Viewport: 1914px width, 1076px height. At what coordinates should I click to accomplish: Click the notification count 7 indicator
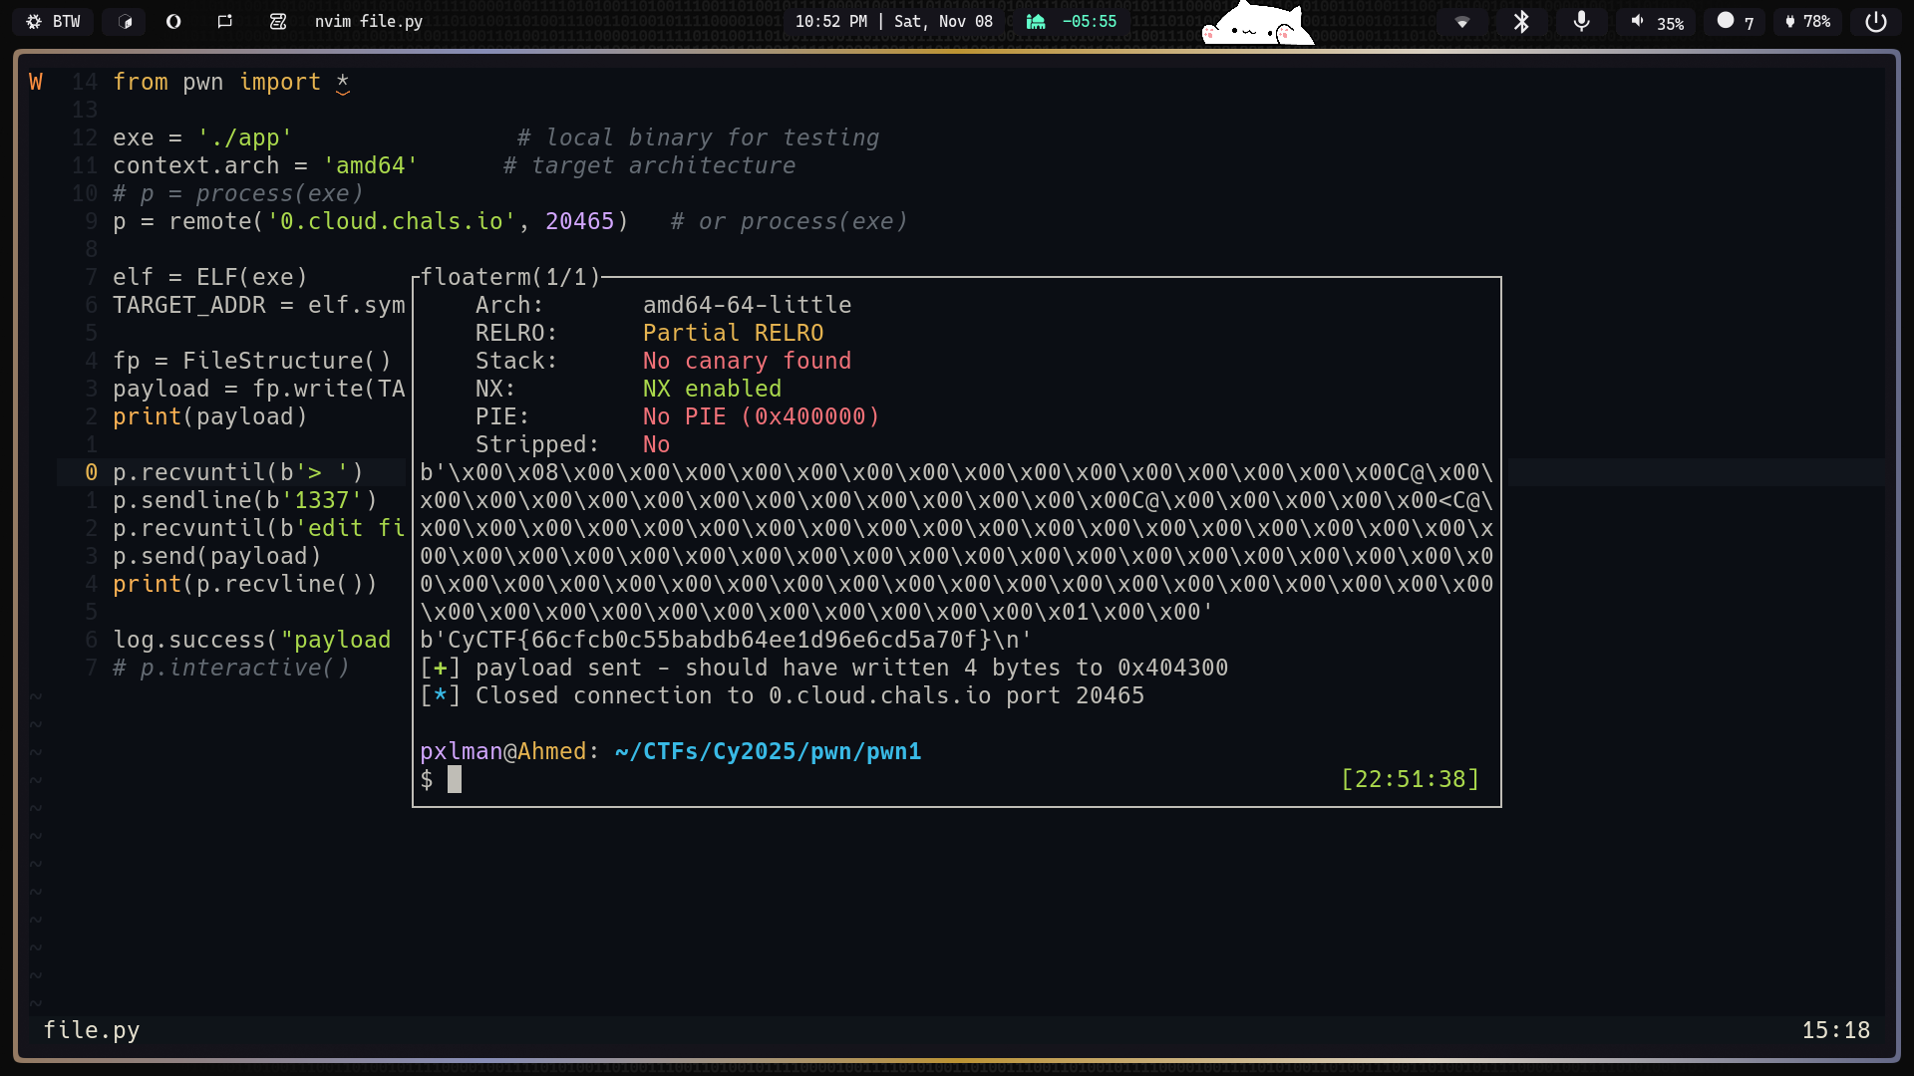point(1736,21)
